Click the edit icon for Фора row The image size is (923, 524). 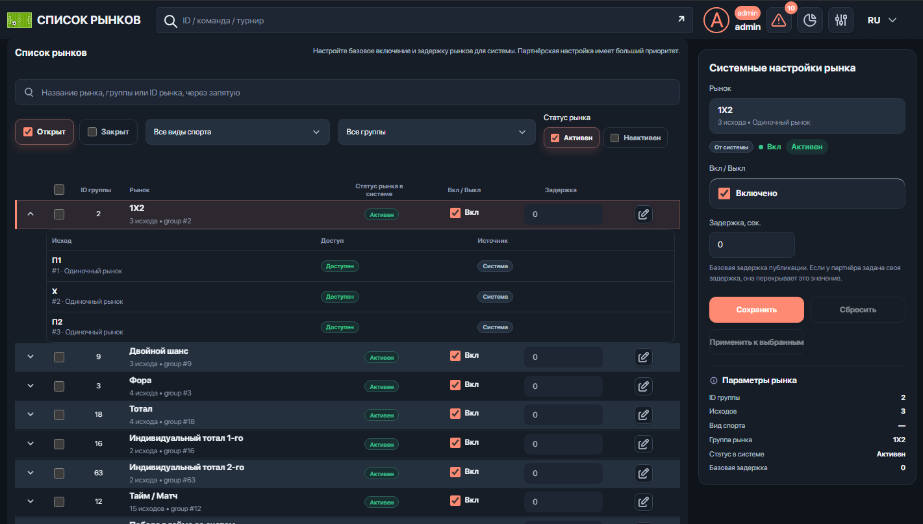click(x=643, y=386)
